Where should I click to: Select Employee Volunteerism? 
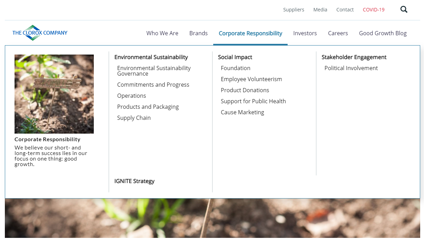(x=251, y=79)
